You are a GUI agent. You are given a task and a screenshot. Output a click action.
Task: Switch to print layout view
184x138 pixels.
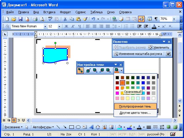click(14, 120)
